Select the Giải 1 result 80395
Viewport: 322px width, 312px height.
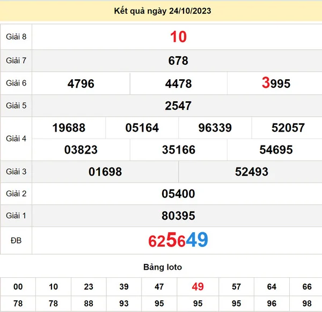178,216
